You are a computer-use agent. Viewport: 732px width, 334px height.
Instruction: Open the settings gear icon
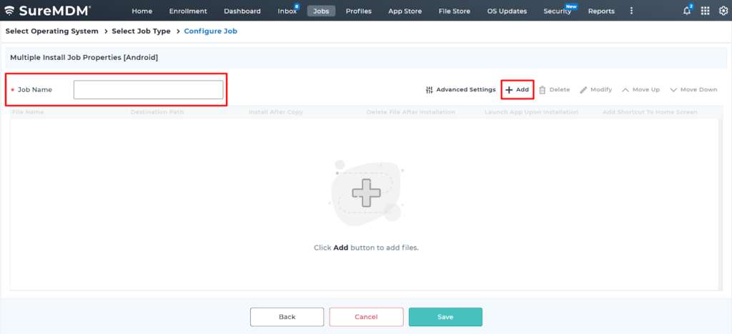(723, 11)
